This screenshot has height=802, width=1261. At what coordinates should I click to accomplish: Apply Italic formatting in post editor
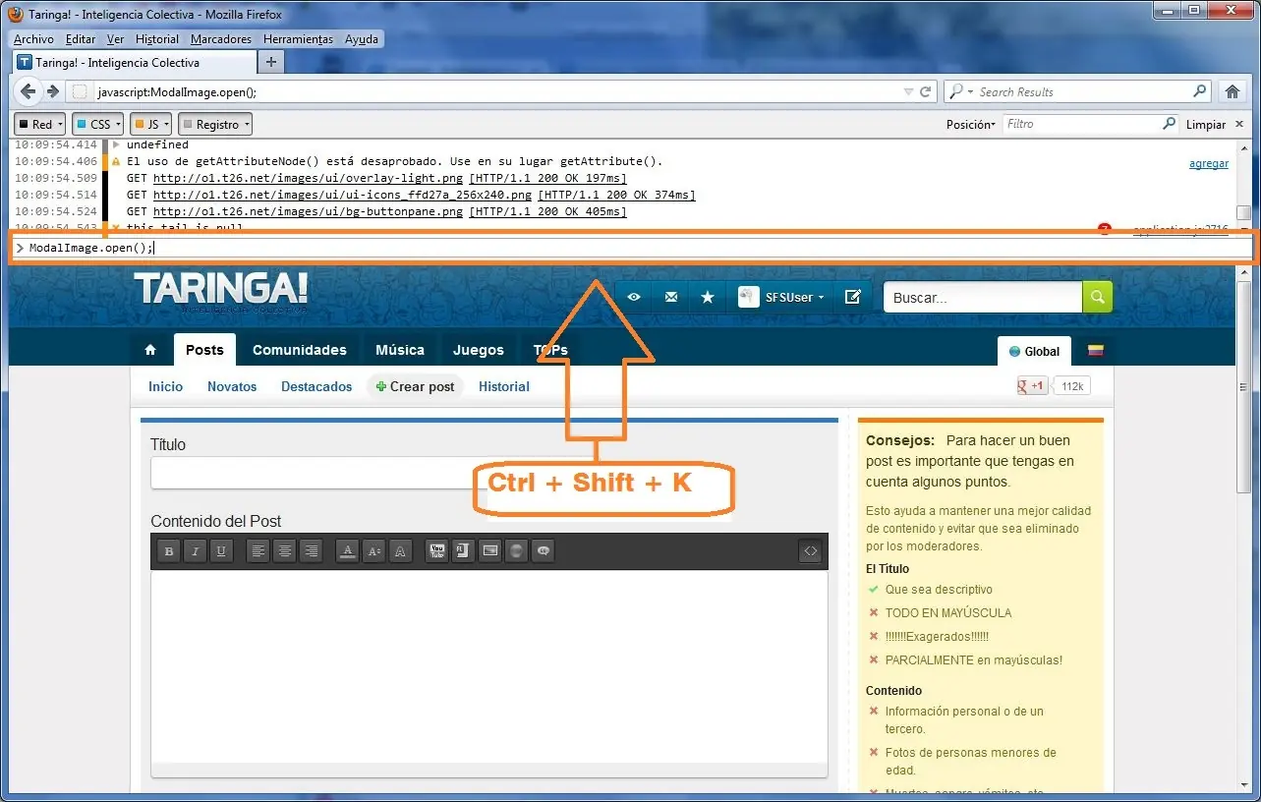coord(196,551)
